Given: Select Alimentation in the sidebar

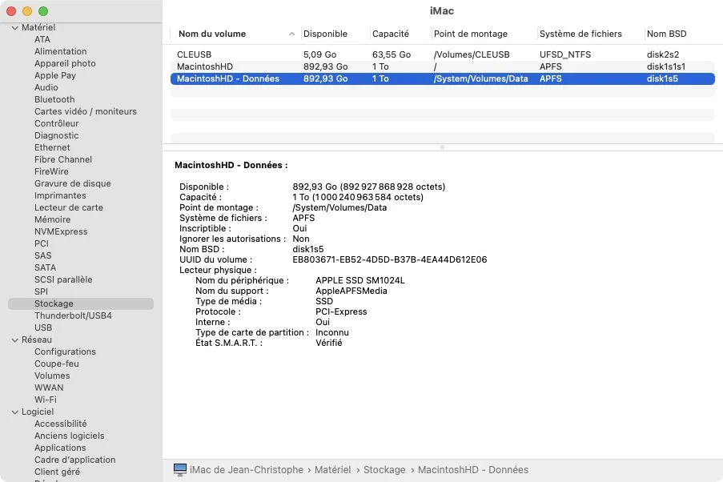Looking at the screenshot, I should click(60, 51).
